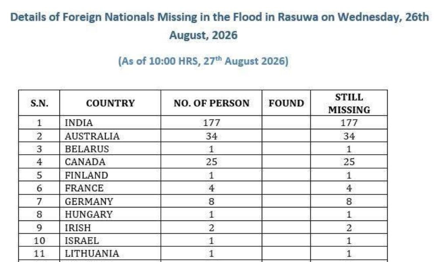Click the S.N. column header

pyautogui.click(x=39, y=103)
